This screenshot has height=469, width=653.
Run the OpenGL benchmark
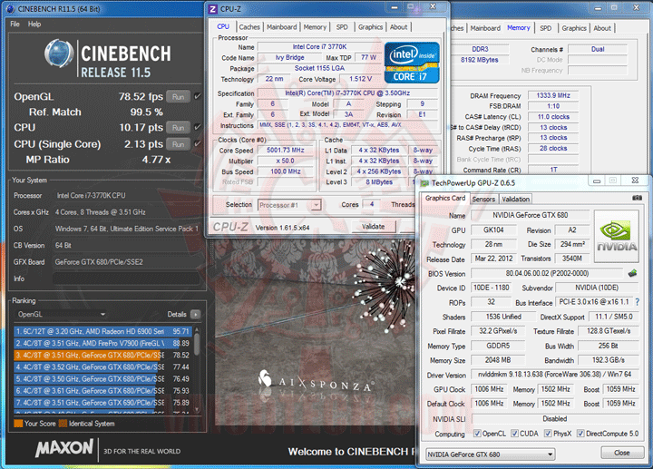pos(179,97)
